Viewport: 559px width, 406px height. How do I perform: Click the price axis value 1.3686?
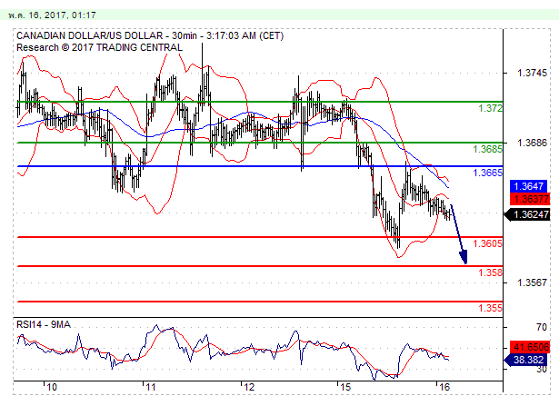coord(532,143)
